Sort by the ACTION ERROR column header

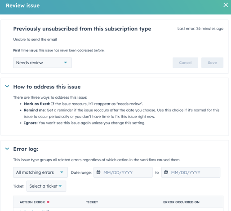32,202
